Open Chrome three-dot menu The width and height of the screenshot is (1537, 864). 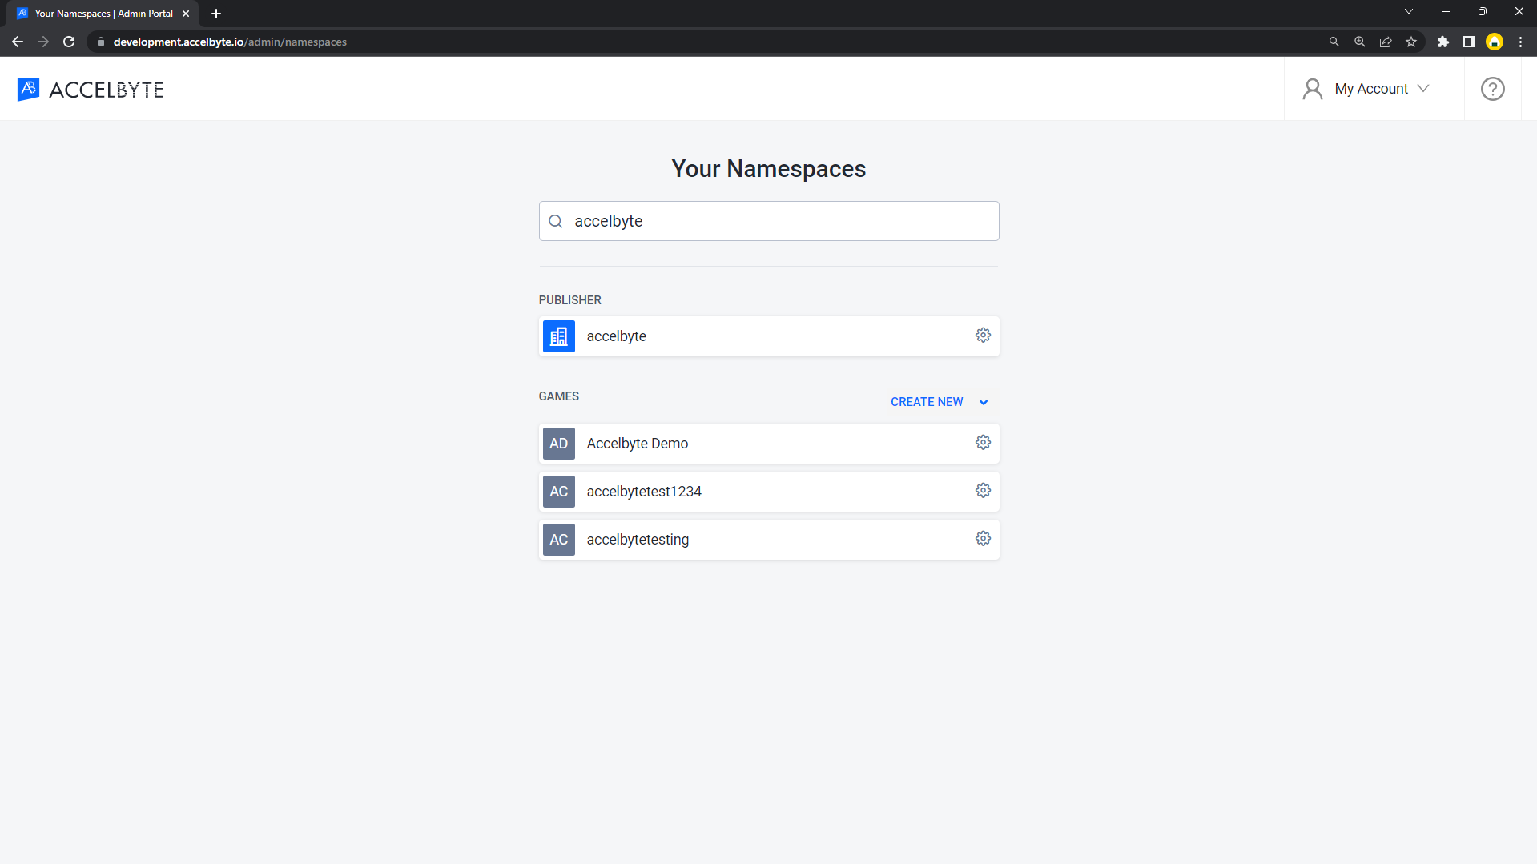click(x=1520, y=42)
